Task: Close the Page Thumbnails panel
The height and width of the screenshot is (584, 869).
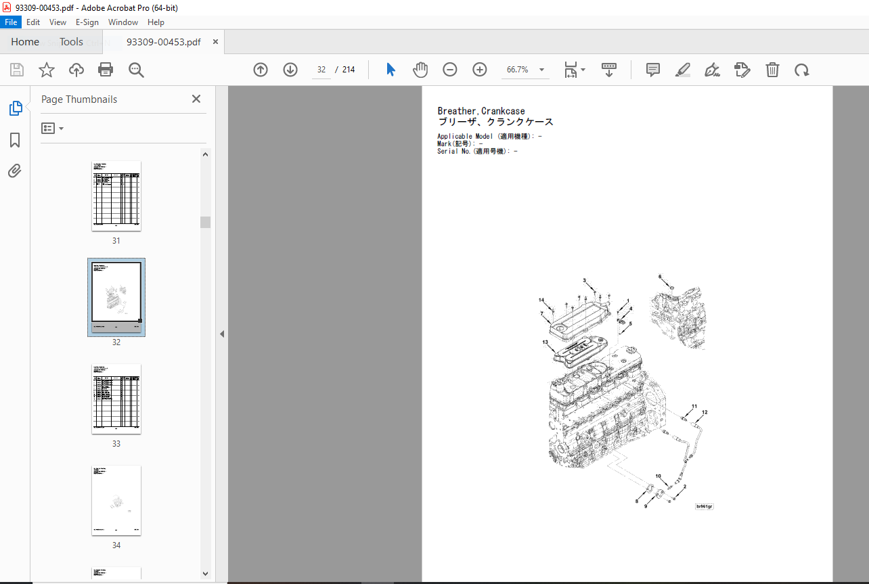Action: click(x=196, y=99)
